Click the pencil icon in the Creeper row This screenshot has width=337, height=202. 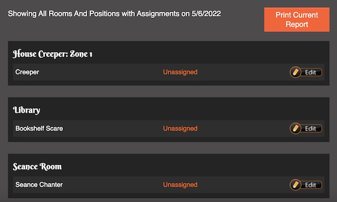coord(295,72)
